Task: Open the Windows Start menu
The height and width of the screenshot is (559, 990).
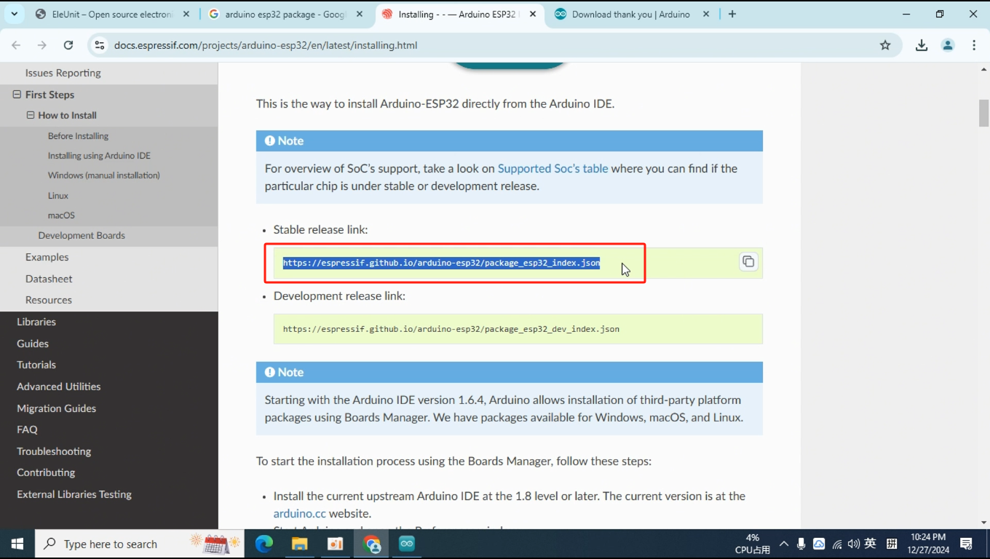Action: click(x=17, y=544)
